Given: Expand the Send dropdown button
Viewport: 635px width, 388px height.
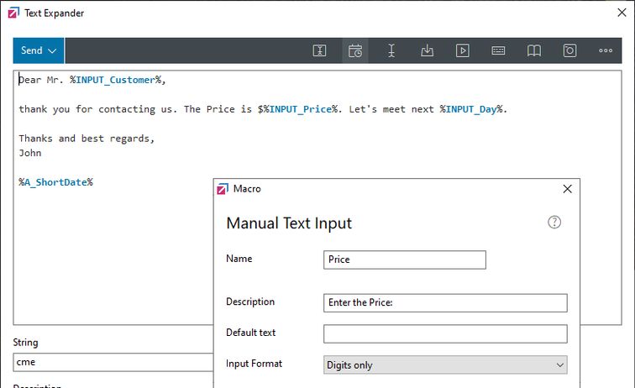Looking at the screenshot, I should (x=39, y=50).
